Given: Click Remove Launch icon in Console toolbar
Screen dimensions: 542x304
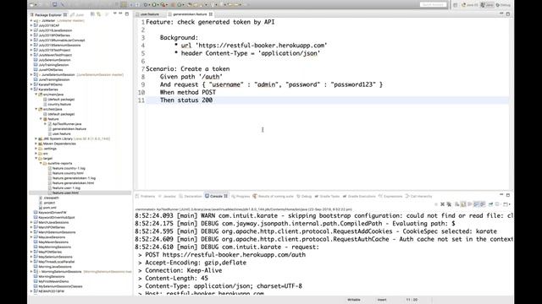Looking at the screenshot, I should (442, 204).
